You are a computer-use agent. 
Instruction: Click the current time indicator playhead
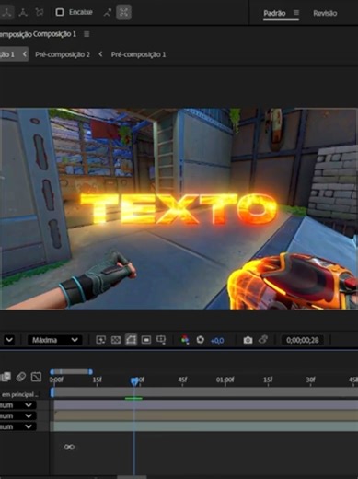tap(134, 381)
